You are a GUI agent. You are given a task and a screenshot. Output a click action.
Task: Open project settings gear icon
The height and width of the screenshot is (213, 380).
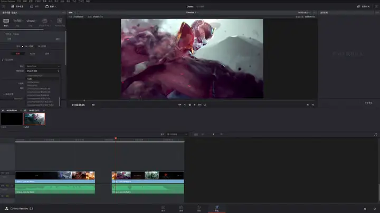coord(375,209)
